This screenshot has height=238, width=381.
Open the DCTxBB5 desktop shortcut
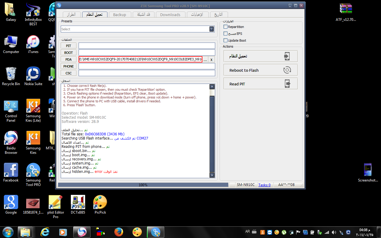(78, 205)
